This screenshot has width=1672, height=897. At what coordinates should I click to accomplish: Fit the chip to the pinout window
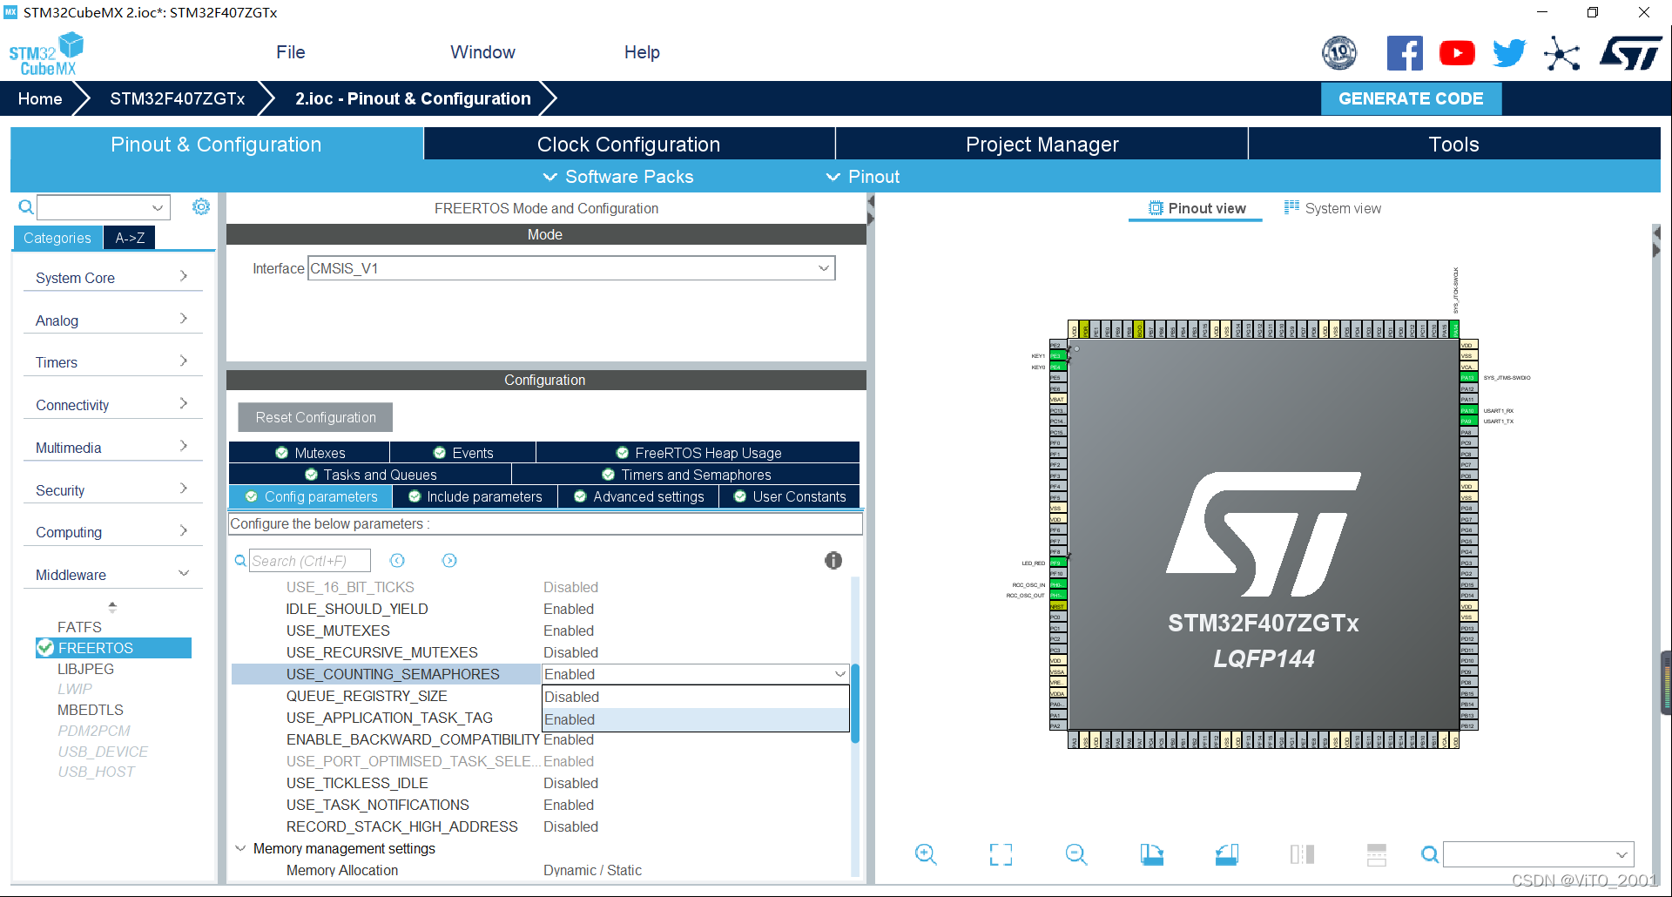click(x=1001, y=854)
